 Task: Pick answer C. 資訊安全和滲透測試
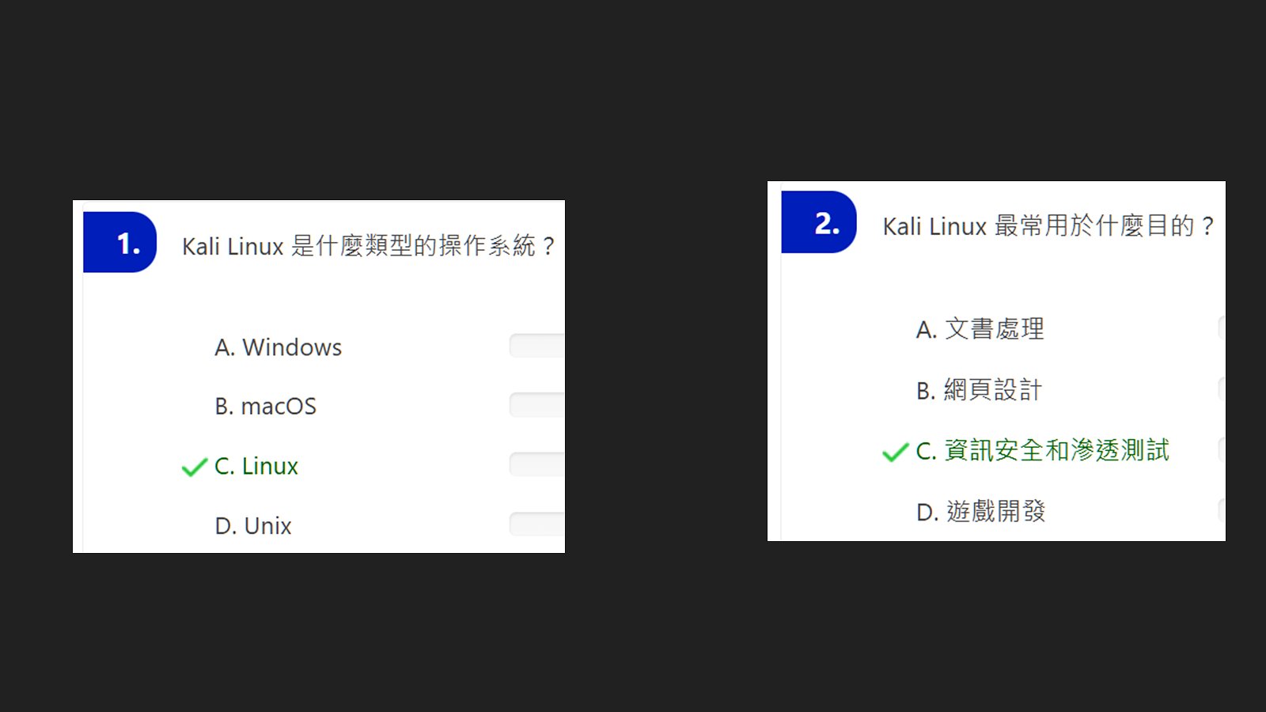1042,451
